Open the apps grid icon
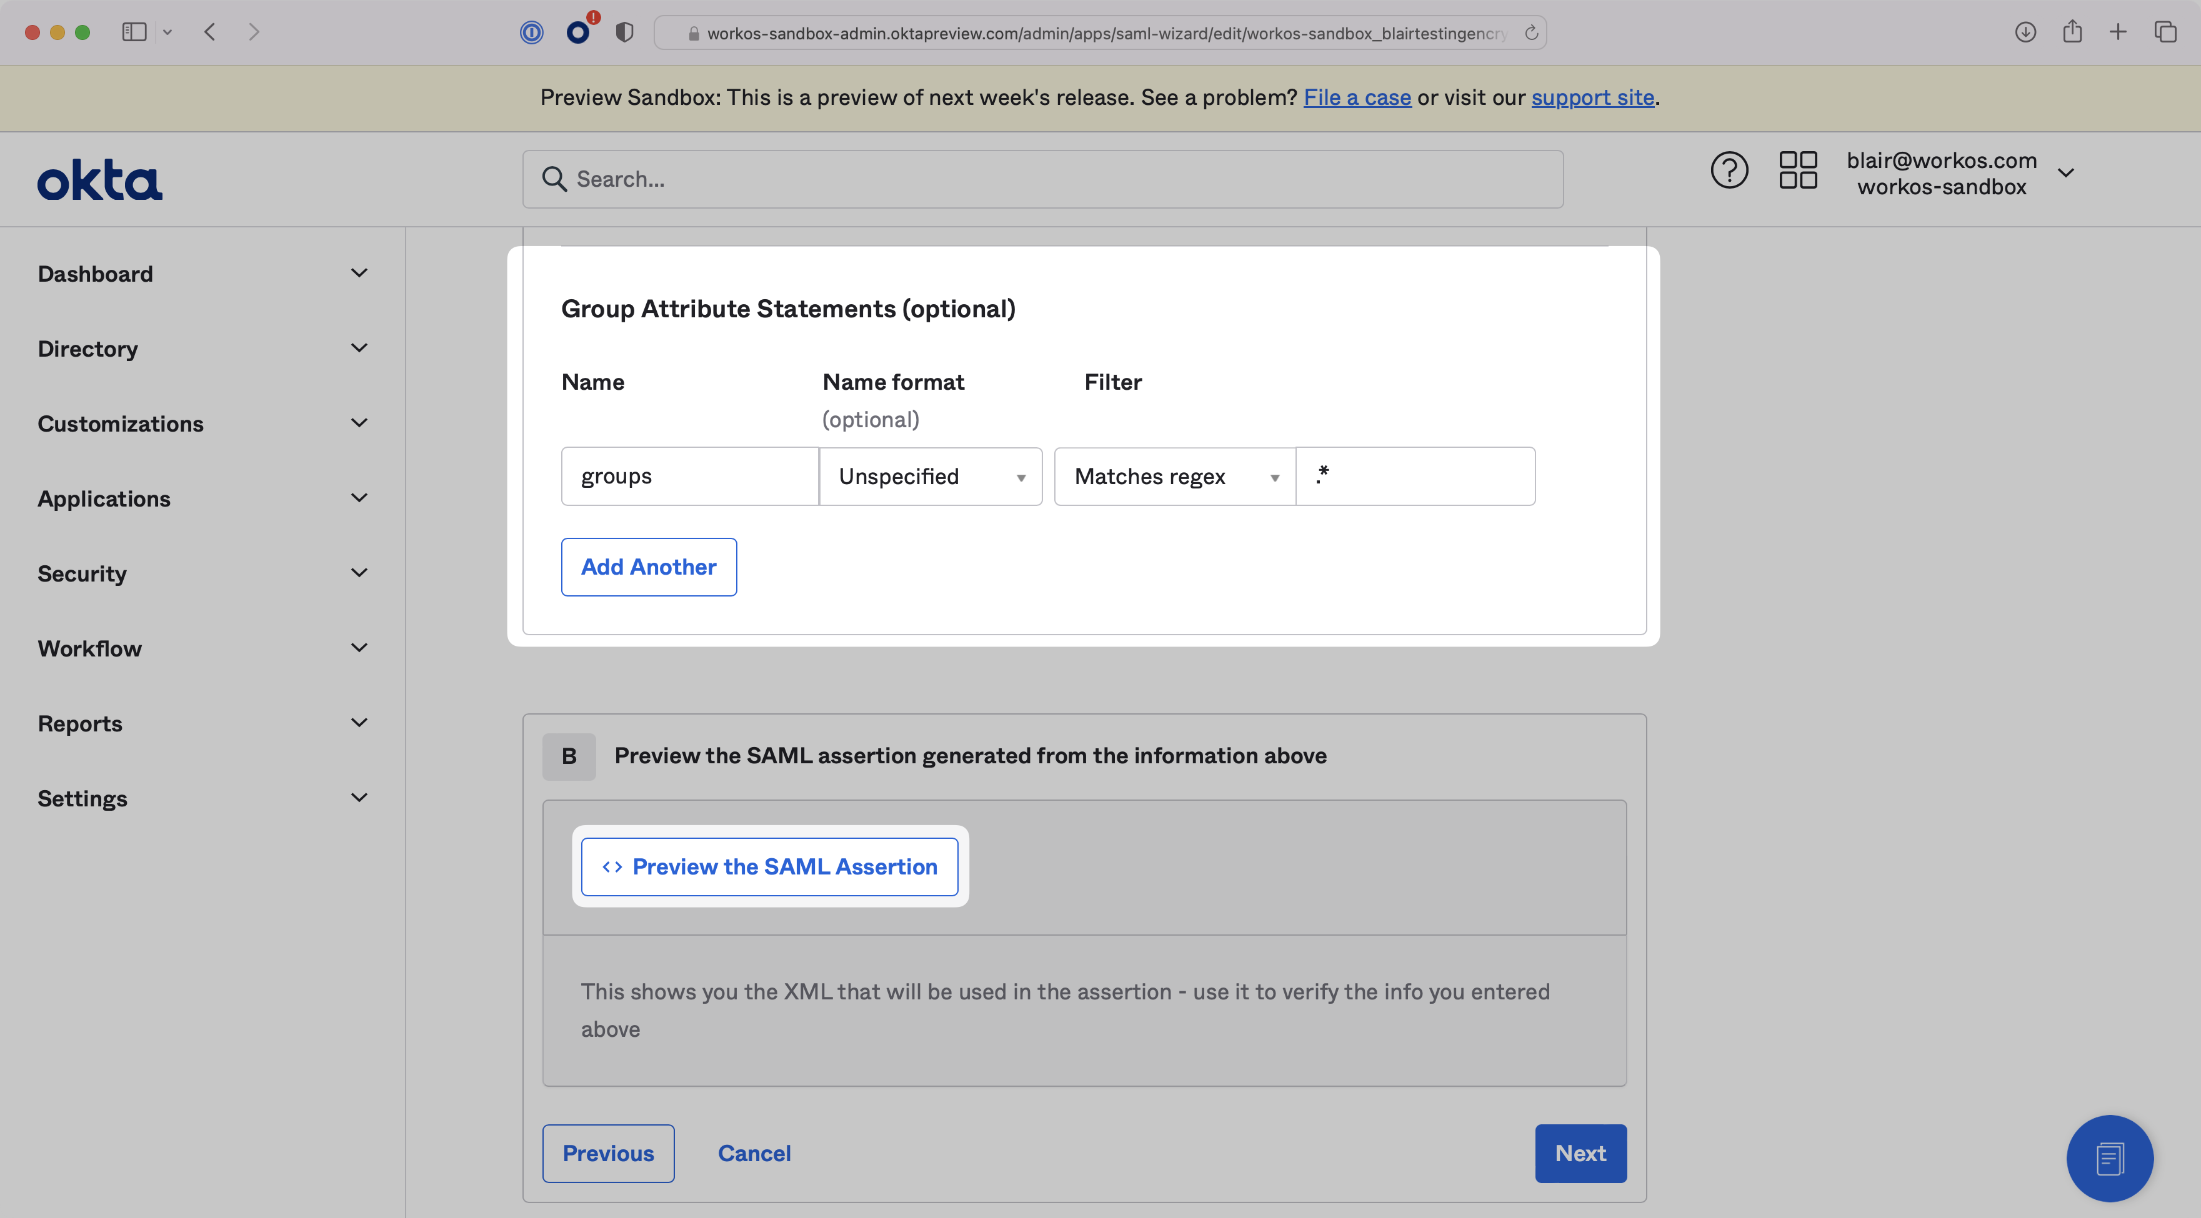The width and height of the screenshot is (2201, 1218). (1797, 170)
